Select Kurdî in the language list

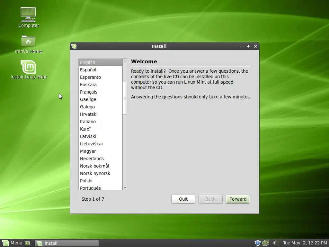point(100,129)
